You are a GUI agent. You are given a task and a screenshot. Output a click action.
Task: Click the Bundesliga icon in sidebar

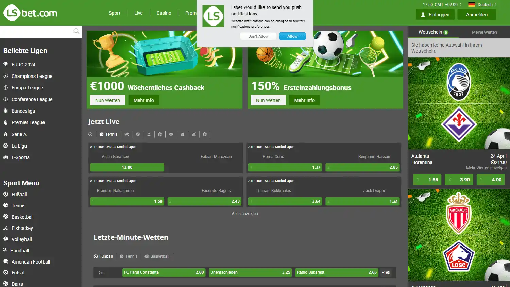point(6,111)
